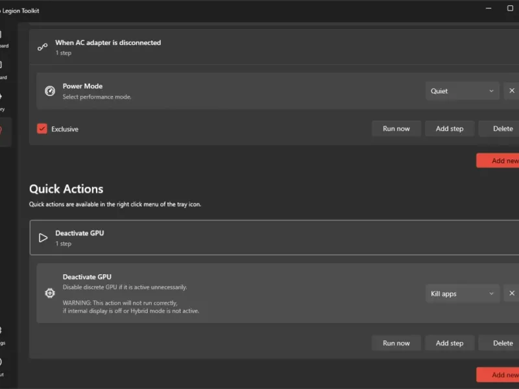Open the Quiet power mode dropdown
Viewport: 519px width, 389px height.
[462, 91]
